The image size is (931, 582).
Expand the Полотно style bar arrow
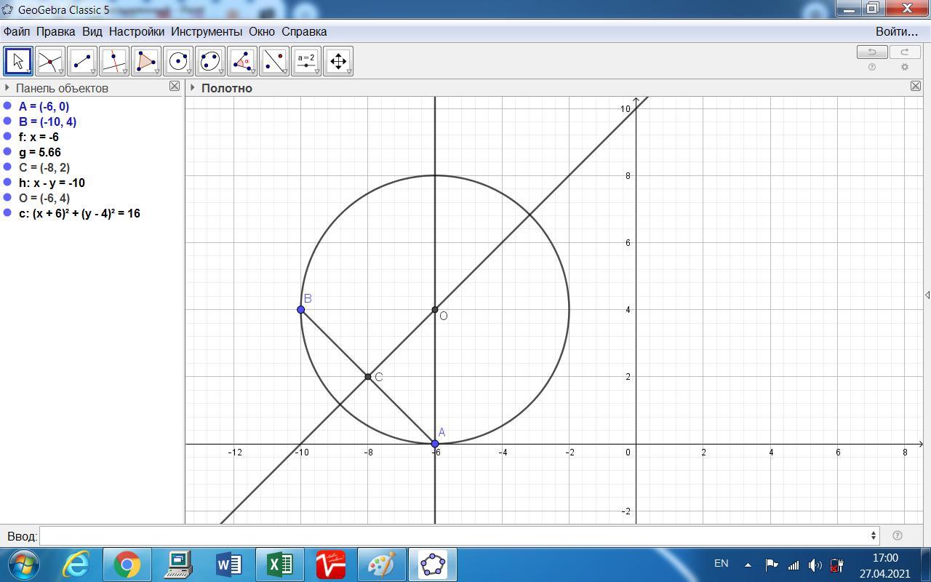(x=193, y=88)
